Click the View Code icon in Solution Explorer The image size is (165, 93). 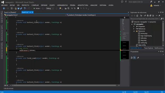coord(157,16)
